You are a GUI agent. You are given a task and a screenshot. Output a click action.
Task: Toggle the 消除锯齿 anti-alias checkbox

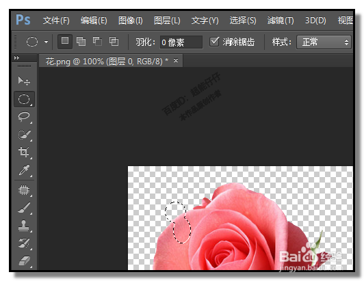(214, 42)
